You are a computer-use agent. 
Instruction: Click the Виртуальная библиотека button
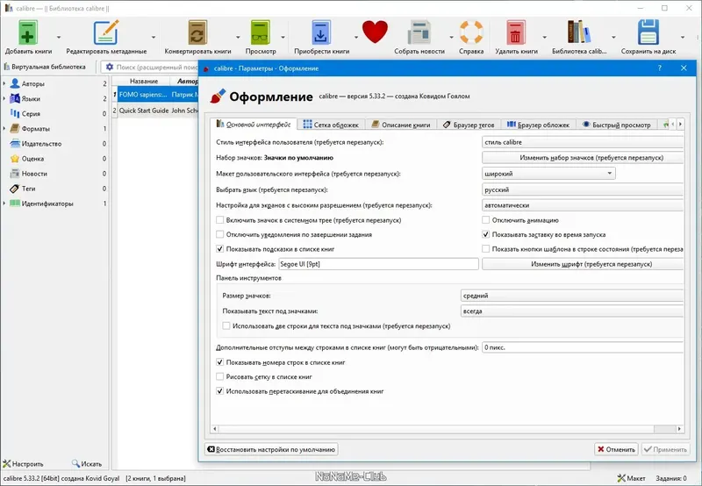pos(45,67)
